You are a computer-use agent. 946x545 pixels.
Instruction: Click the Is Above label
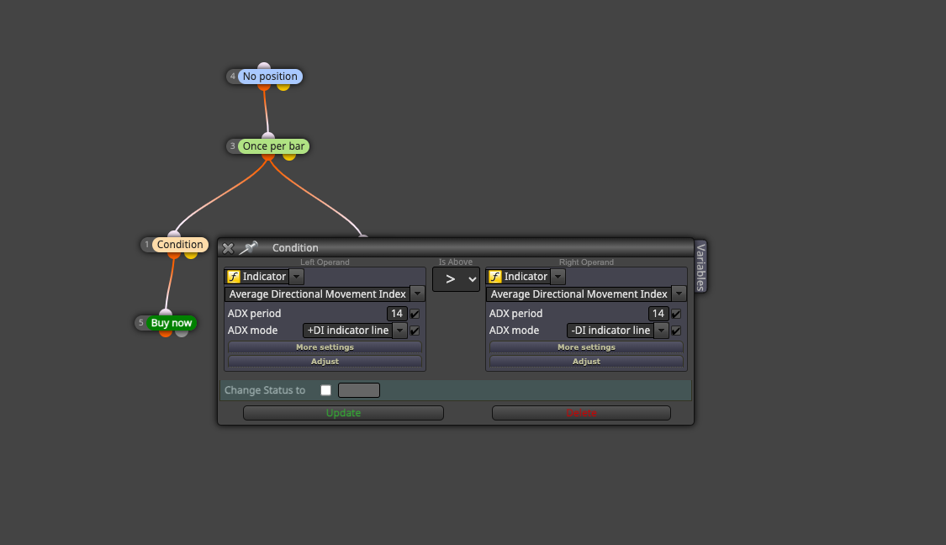point(456,262)
